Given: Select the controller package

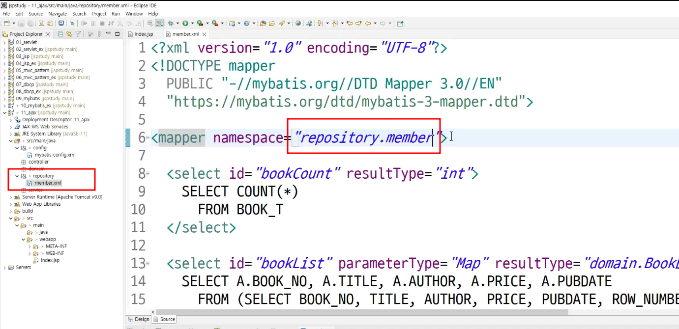Looking at the screenshot, I should (x=38, y=162).
